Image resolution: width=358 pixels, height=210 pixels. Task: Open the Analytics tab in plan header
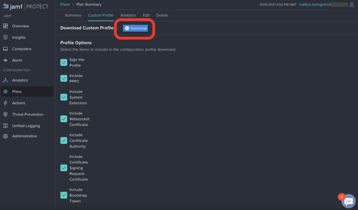[x=128, y=15]
